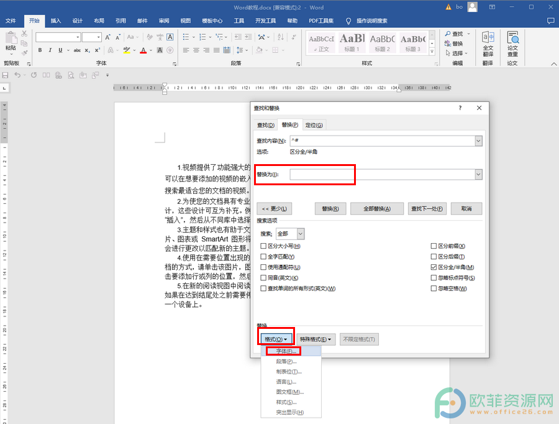The image size is (559, 424).
Task: Center align the paragraph text
Action: point(196,50)
